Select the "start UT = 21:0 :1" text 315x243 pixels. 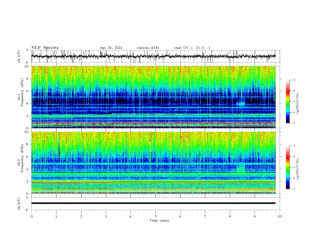coord(192,48)
